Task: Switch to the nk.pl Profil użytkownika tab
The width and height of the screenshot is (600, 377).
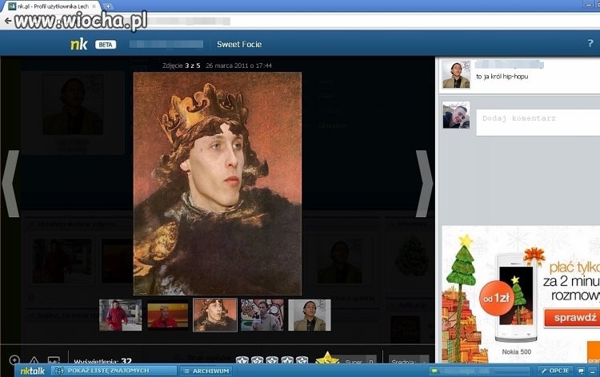Action: pyautogui.click(x=53, y=6)
